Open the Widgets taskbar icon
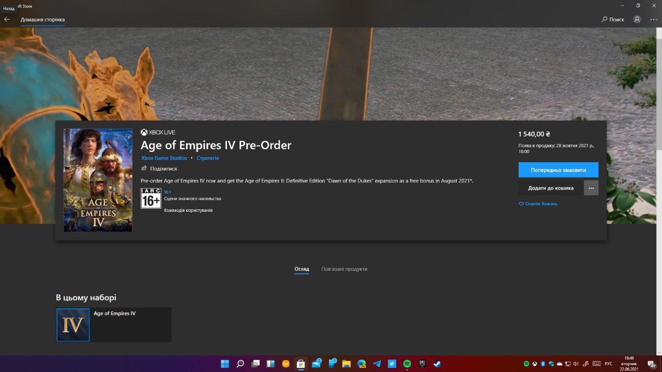662x372 pixels. coord(270,364)
